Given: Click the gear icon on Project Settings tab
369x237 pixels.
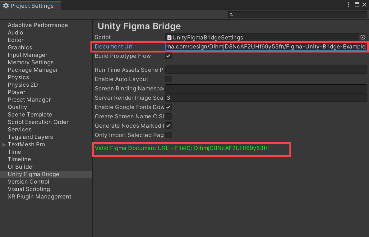Looking at the screenshot, I should click(6, 6).
